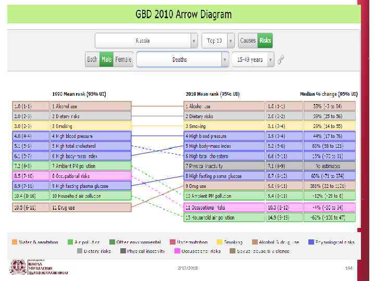Viewport: 375px width, 281px height.
Task: Click the 'Median % change (95% UI)' header
Action: pyautogui.click(x=329, y=94)
